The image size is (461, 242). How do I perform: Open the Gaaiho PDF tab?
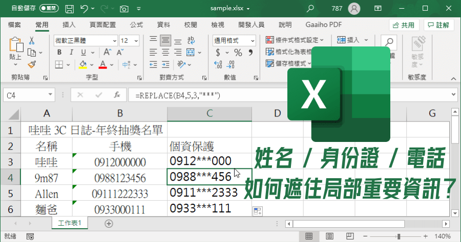323,25
